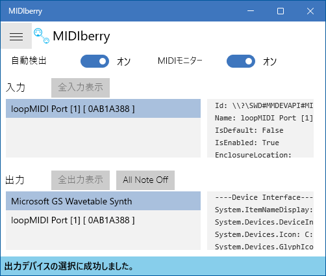Viewport: 326px width, 276px height.
Task: Click the blue status message bar
Action: 163,266
